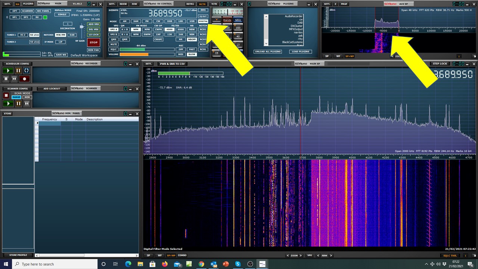The image size is (478, 269).
Task: Select MHz band units button
Action: 238,20
